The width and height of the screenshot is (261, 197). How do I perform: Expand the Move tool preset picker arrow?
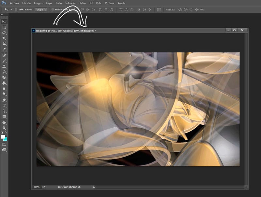[x=11, y=9]
